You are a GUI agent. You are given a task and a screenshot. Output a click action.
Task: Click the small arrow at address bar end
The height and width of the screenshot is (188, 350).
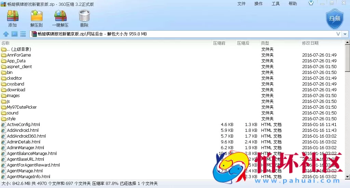tap(345, 34)
